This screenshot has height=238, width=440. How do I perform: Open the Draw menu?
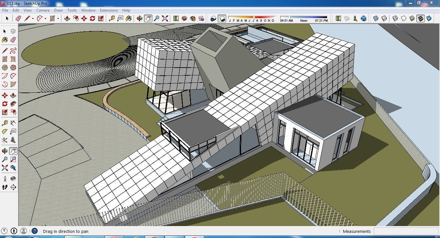[x=58, y=10]
